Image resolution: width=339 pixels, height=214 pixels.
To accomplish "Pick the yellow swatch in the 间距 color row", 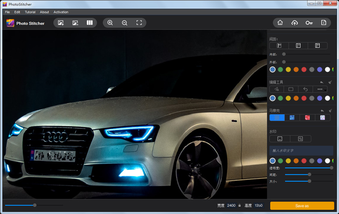I will coord(288,70).
